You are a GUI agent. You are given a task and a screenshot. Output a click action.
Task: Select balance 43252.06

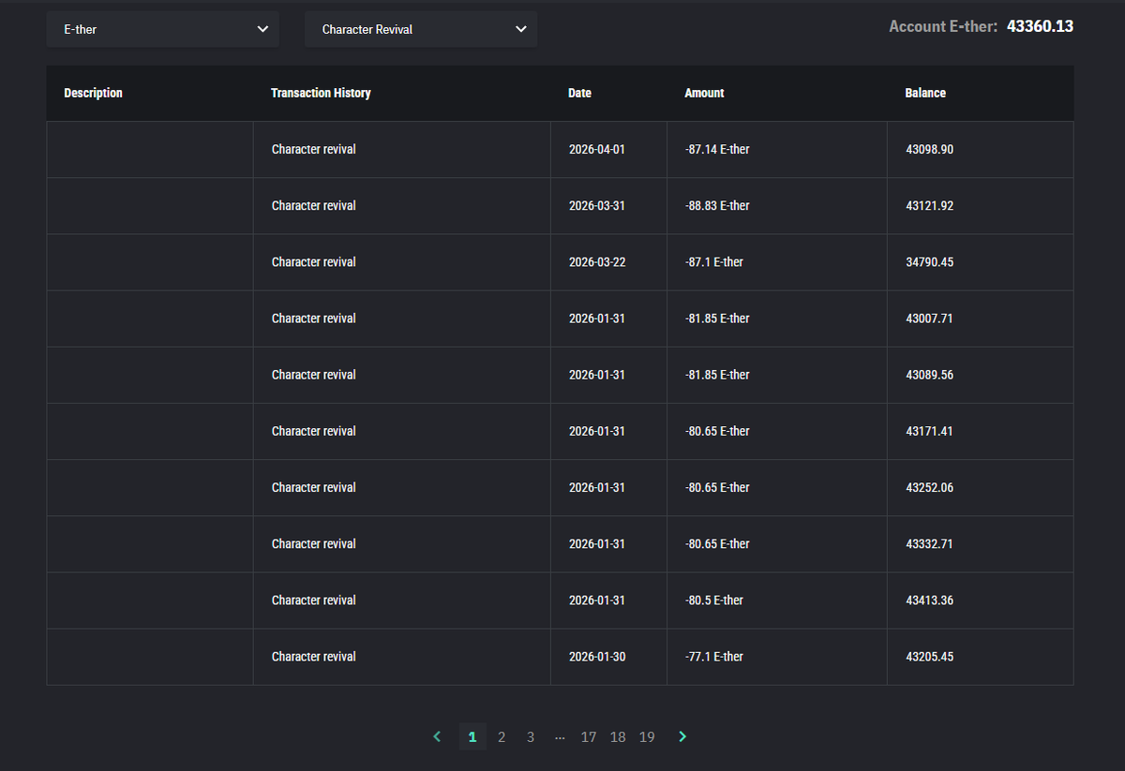click(930, 487)
